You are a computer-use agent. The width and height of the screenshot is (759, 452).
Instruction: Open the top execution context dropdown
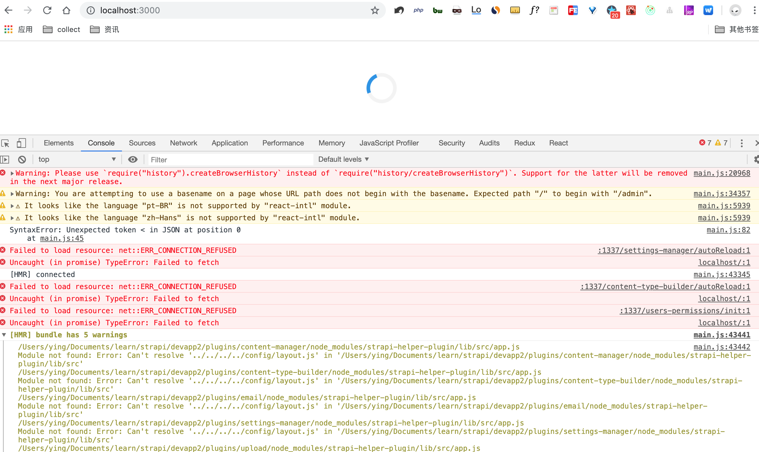[77, 159]
